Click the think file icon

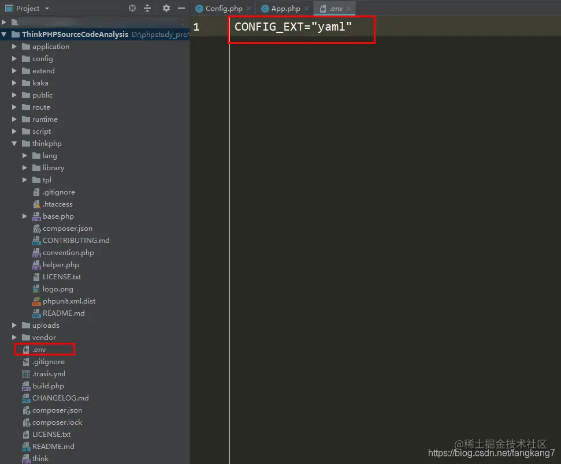26,459
